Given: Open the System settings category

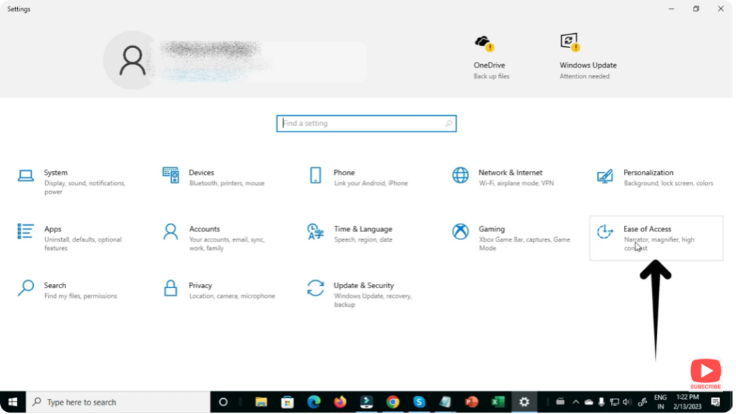Looking at the screenshot, I should (55, 173).
